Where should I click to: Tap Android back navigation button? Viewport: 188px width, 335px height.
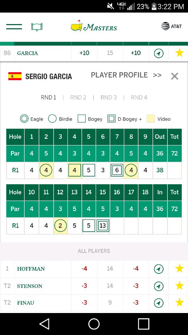(45, 324)
